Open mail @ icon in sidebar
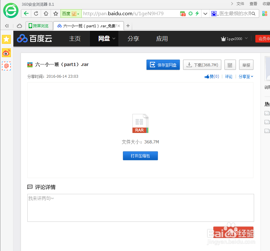The image size is (270, 251). pos(6,66)
